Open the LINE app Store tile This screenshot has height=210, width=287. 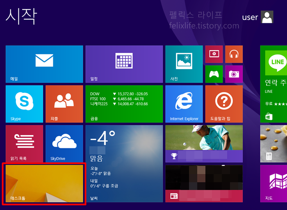coord(273,84)
